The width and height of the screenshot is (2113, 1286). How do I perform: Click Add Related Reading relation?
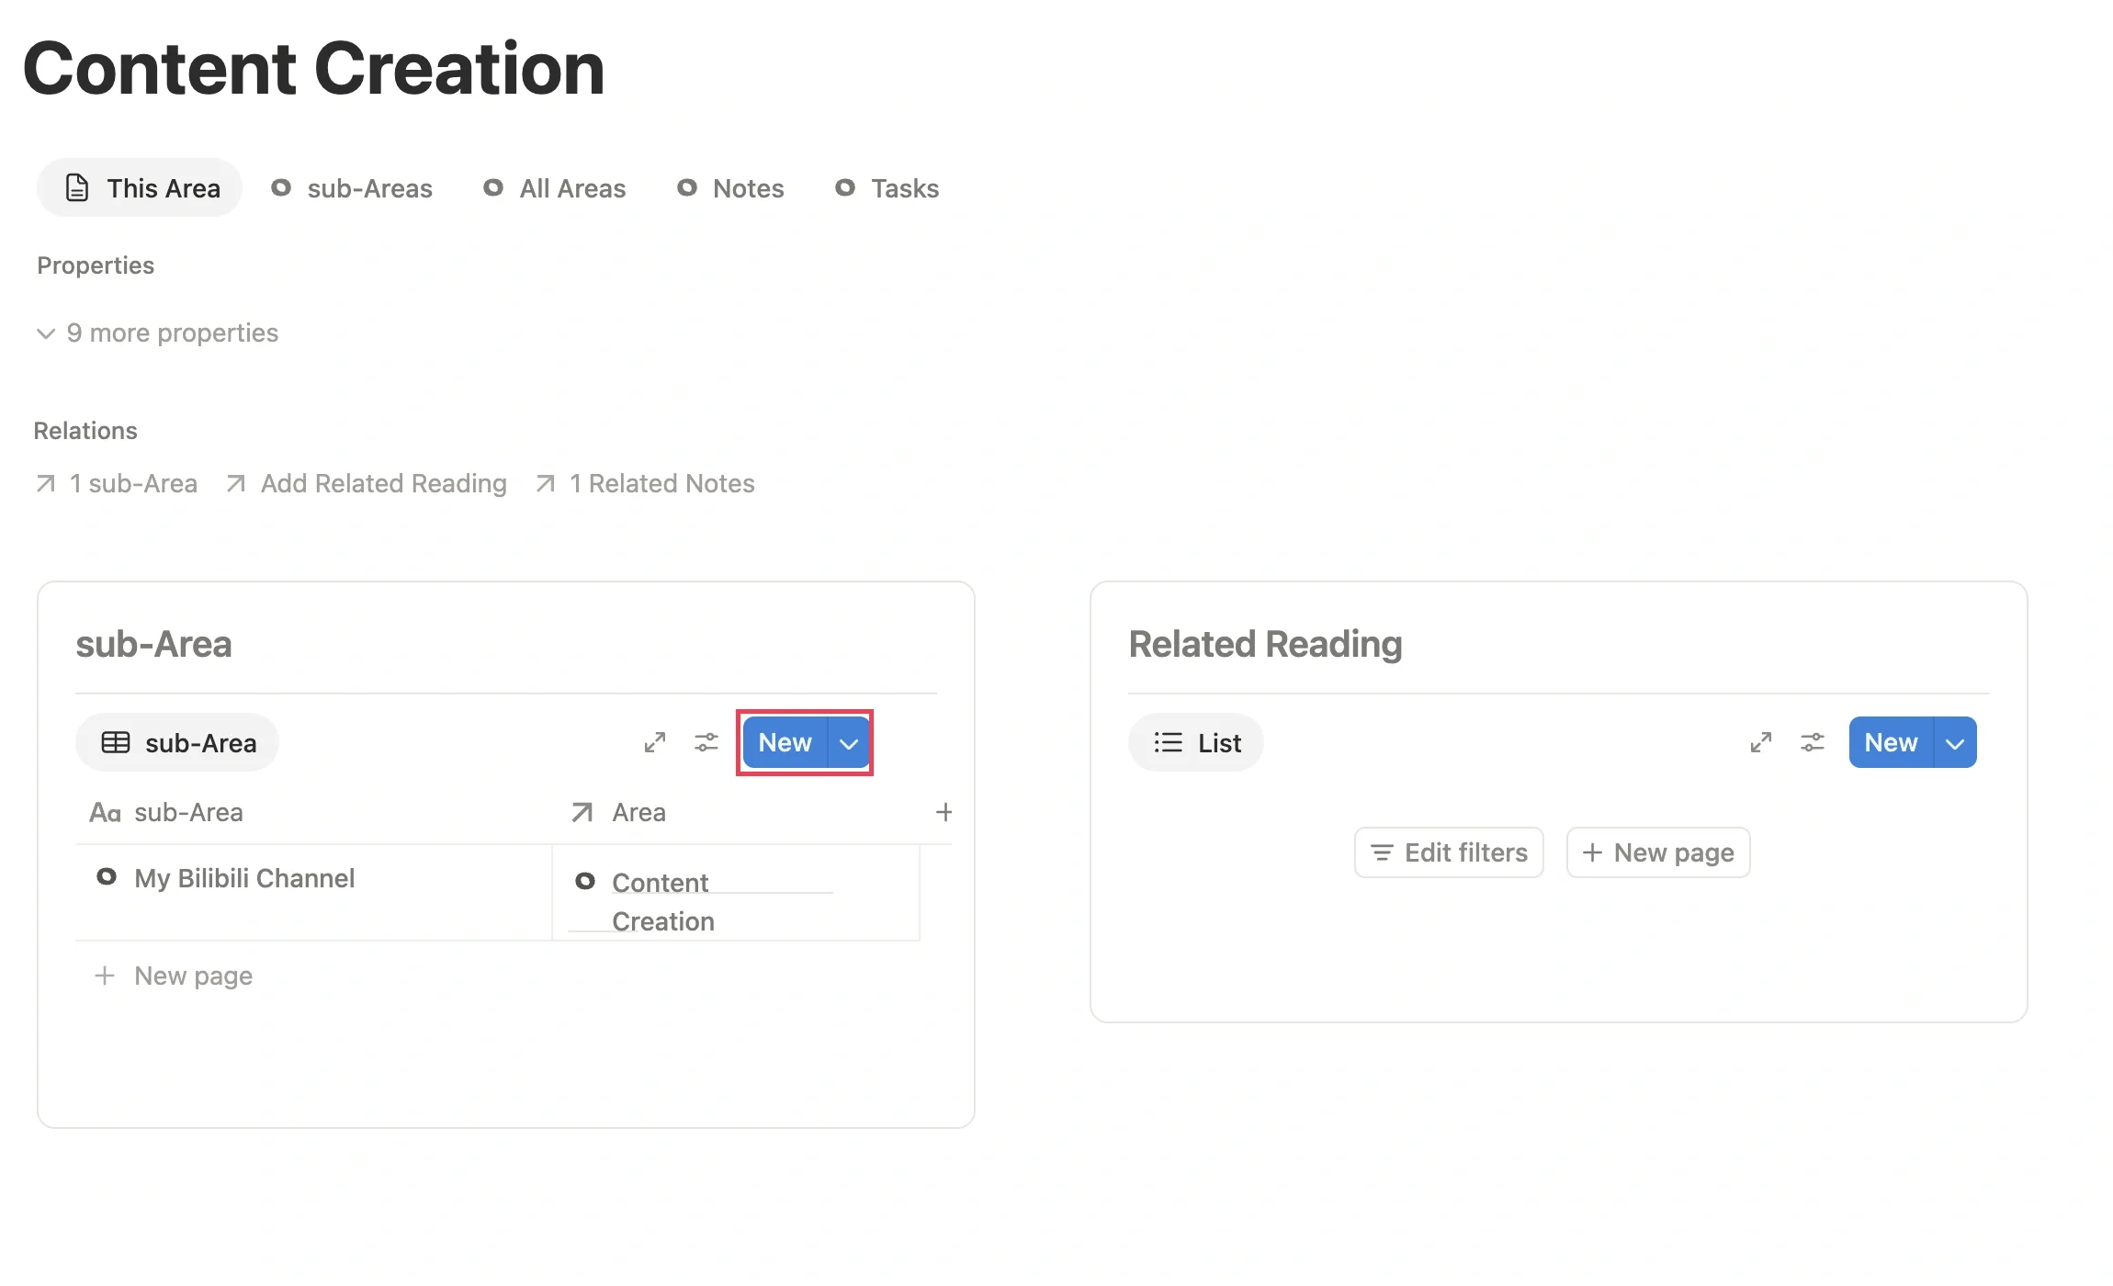pos(367,483)
